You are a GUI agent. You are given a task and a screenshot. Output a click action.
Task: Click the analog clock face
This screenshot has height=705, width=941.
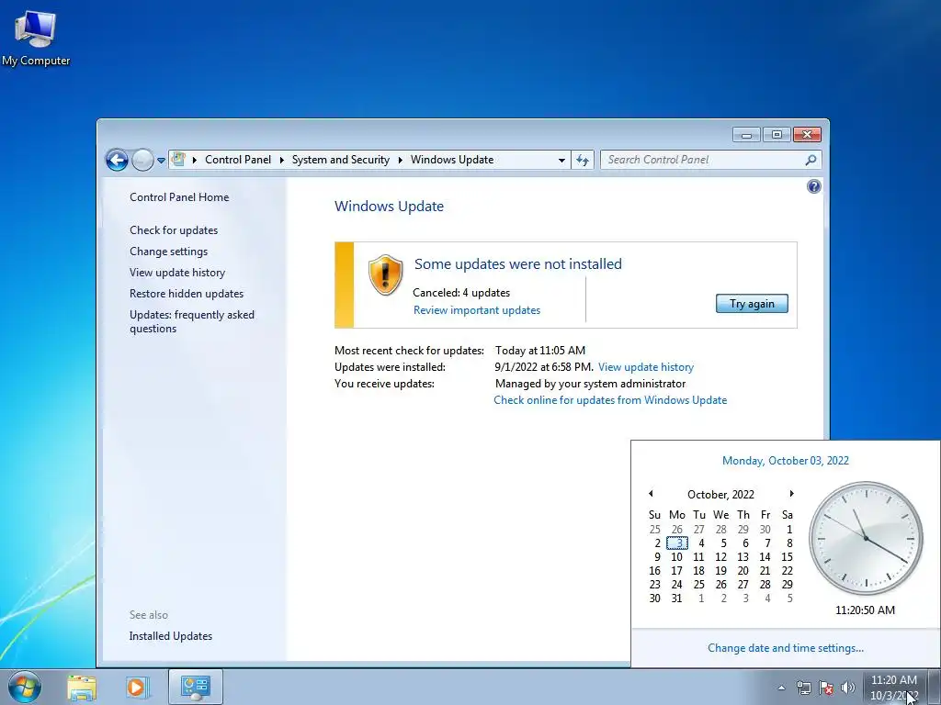coord(866,538)
